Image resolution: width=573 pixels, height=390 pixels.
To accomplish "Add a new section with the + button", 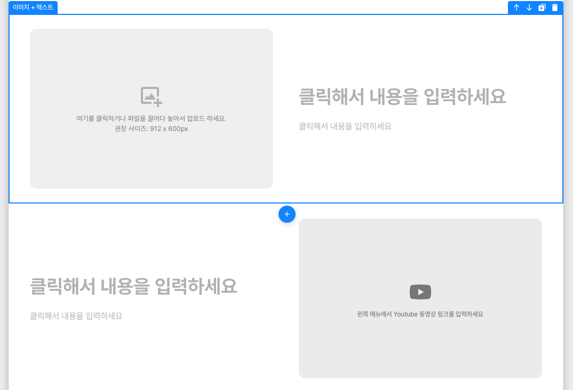I will coord(287,214).
